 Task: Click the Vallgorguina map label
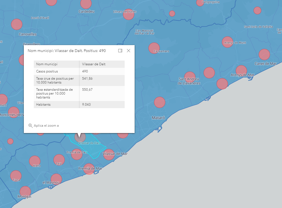pos(211,2)
